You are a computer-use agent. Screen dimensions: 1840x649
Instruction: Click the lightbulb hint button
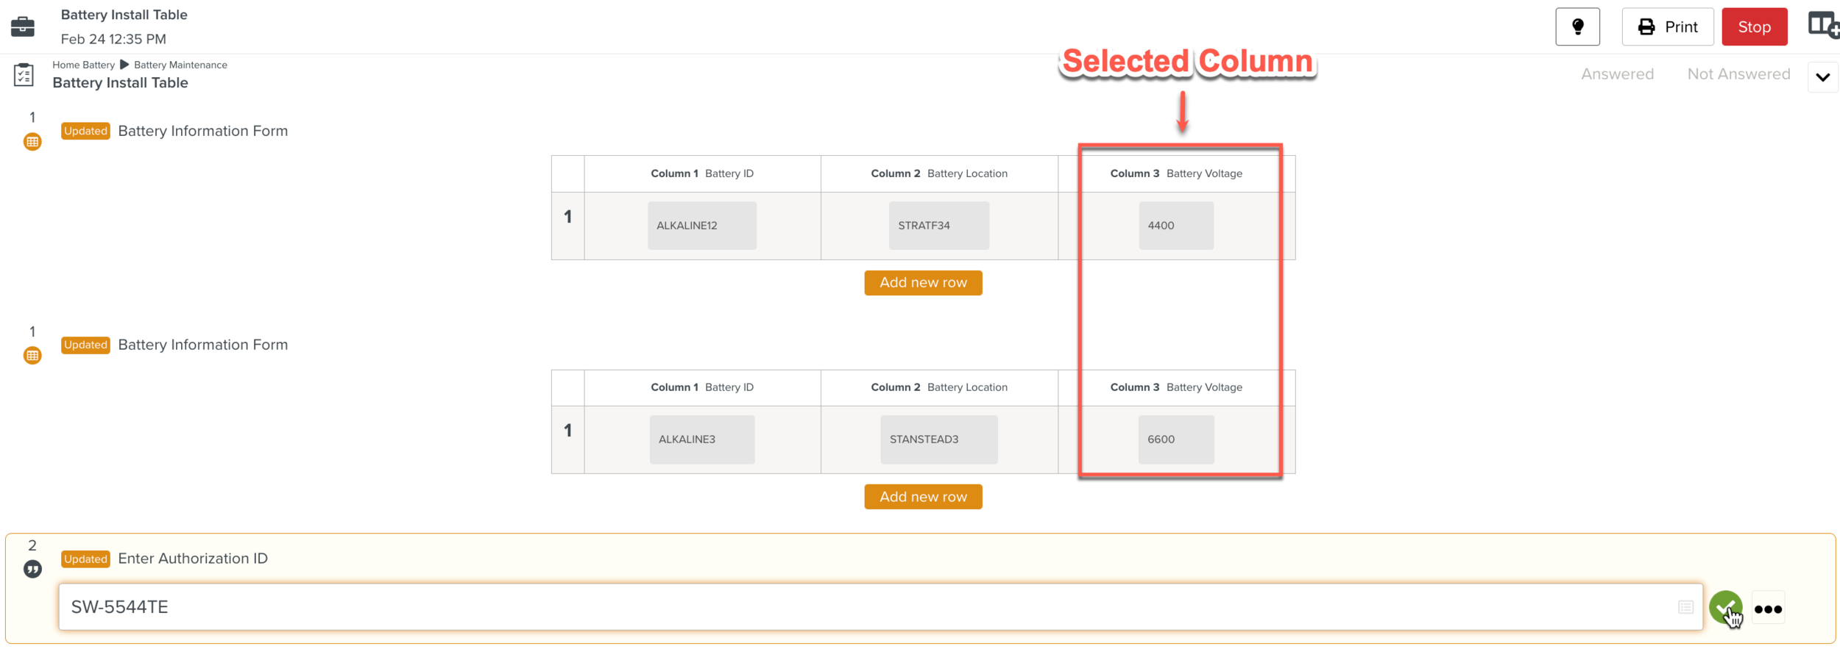pyautogui.click(x=1577, y=27)
